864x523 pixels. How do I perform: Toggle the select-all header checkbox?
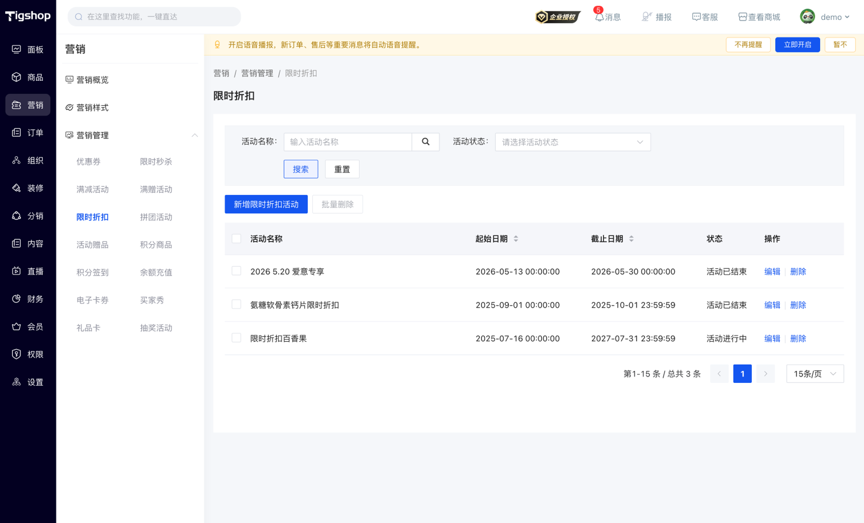[237, 239]
